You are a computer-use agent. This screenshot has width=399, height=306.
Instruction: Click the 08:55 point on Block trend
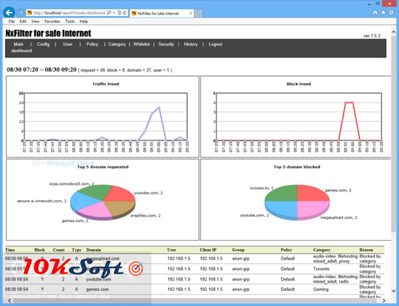[x=345, y=102]
